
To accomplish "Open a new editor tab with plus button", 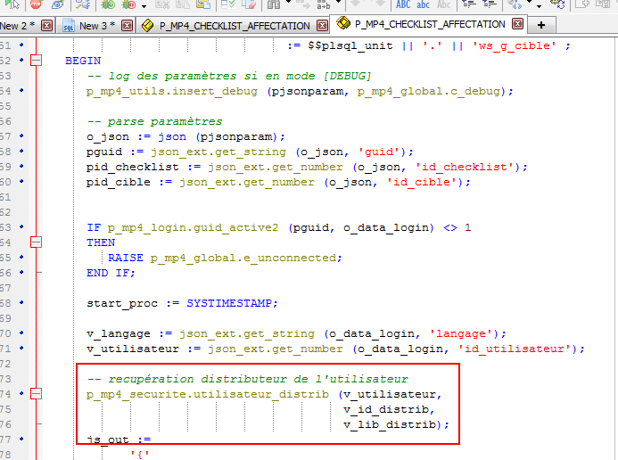I will click(x=540, y=24).
